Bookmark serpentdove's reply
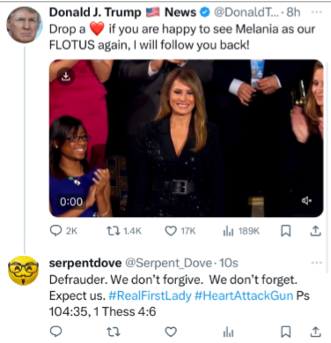Viewport: 331px width, 343px height. click(286, 332)
